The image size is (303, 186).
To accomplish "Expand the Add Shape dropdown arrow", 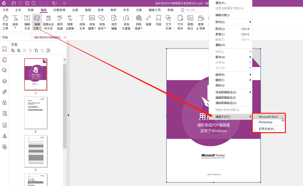I will click(105, 28).
